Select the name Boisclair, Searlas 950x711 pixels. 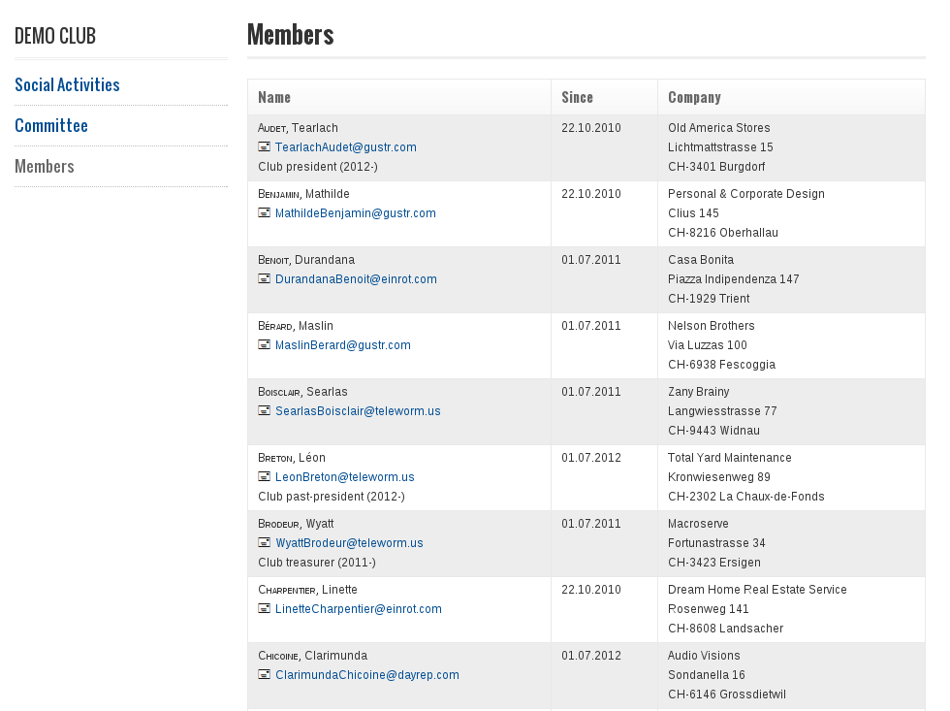pyautogui.click(x=302, y=392)
